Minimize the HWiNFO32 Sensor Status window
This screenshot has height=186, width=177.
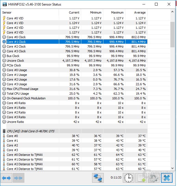click(144, 4)
